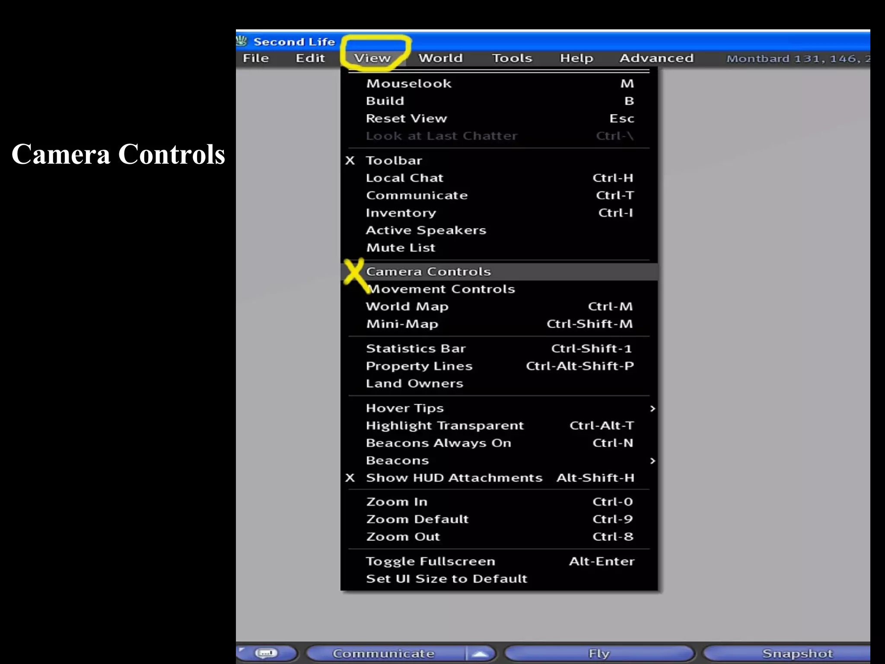Select Toggle Fullscreen
This screenshot has width=885, height=664.
coord(499,561)
